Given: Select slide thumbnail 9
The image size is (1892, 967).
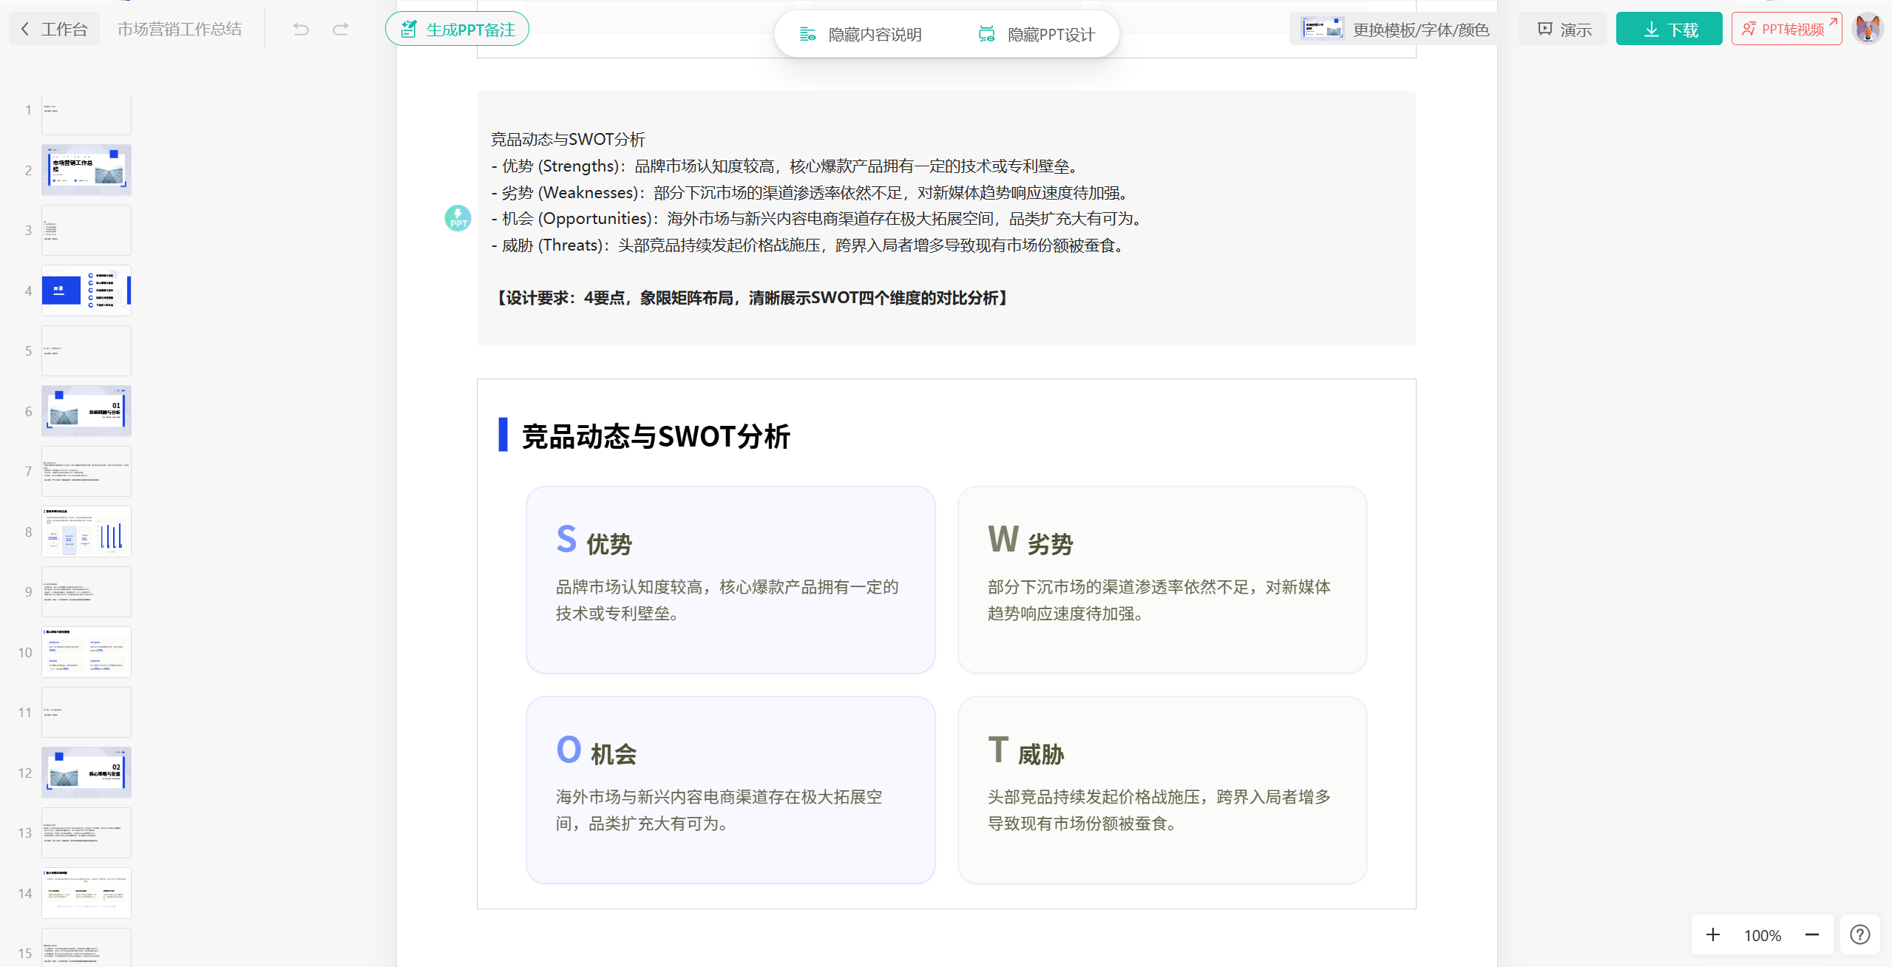Looking at the screenshot, I should coord(87,591).
